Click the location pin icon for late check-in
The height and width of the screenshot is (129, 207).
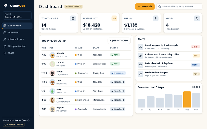141,65
